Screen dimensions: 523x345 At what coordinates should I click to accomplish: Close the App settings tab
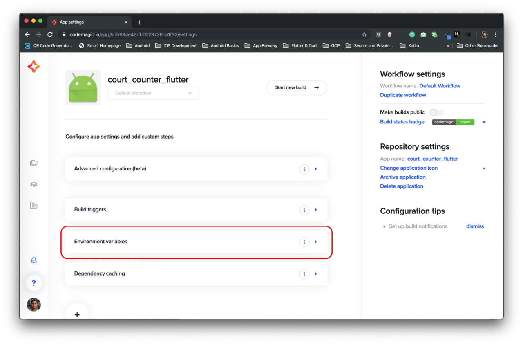126,22
